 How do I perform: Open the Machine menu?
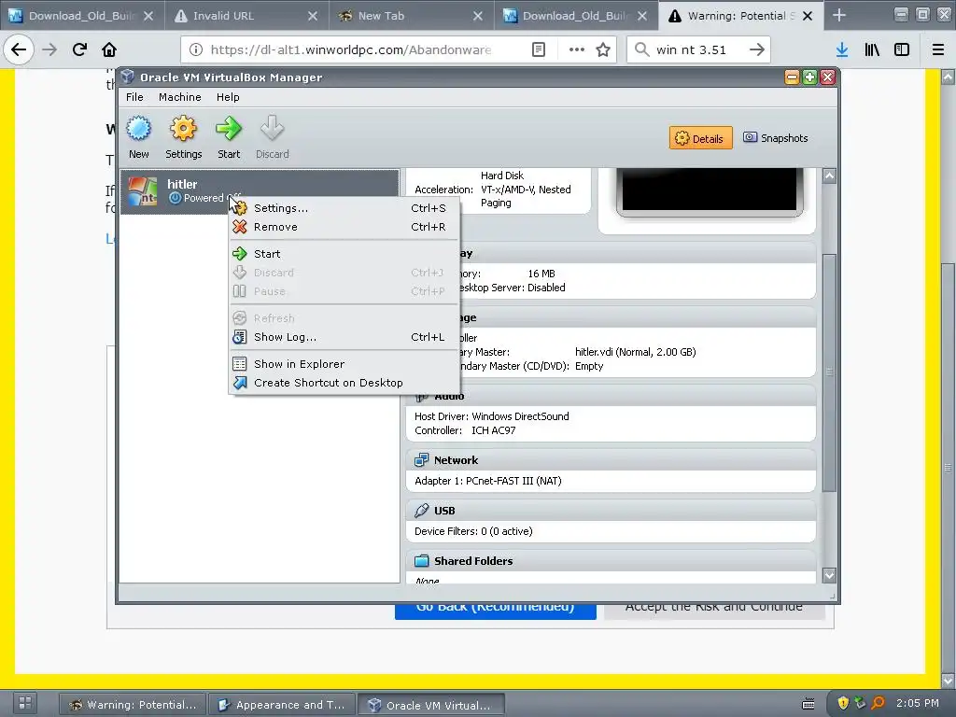[x=180, y=97]
